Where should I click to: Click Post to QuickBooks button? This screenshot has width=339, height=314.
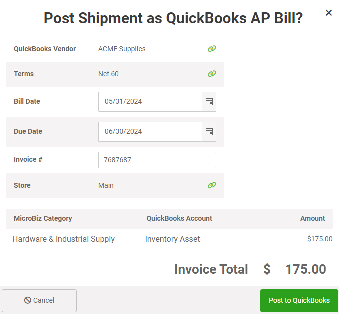(x=299, y=301)
